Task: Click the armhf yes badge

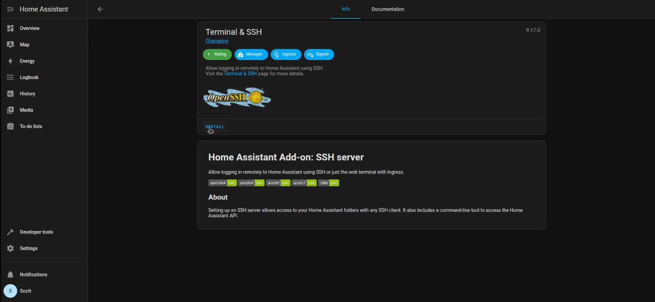Action: (278, 183)
